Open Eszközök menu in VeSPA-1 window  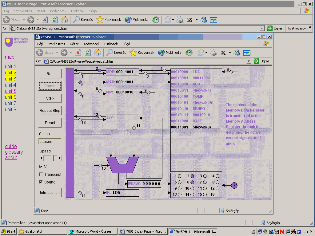[111, 44]
